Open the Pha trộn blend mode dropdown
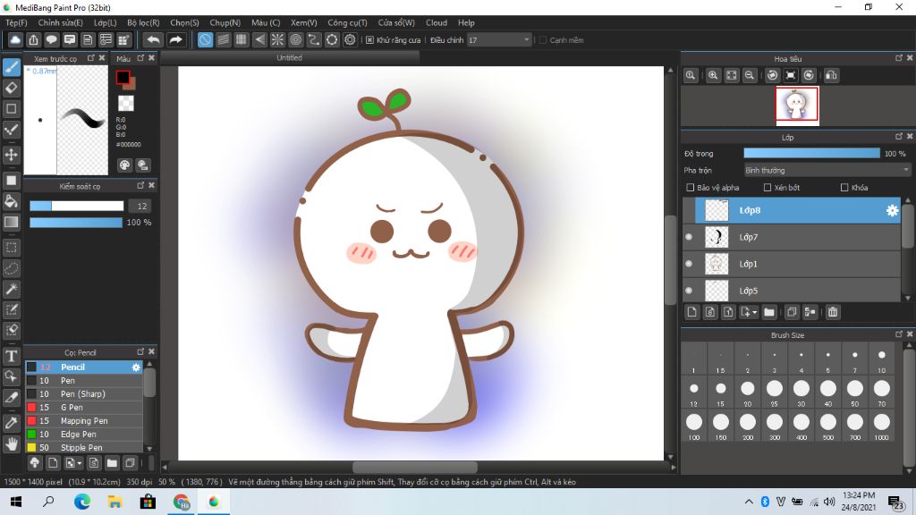The width and height of the screenshot is (916, 515). click(x=827, y=171)
